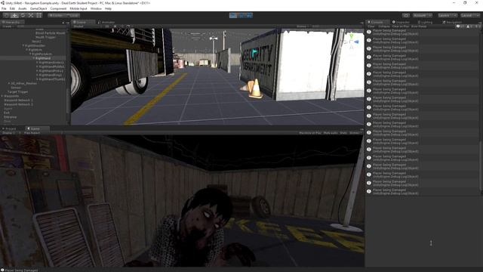
Task: Select the Hand tool in Unity toolbar
Action: click(6, 15)
